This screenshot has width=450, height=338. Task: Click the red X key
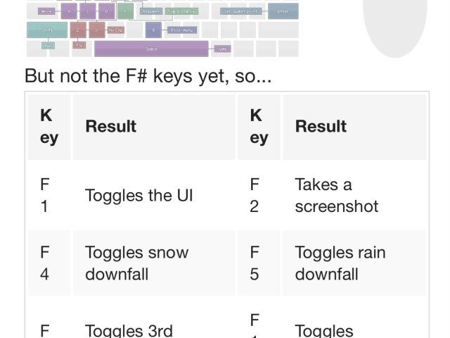(x=97, y=30)
